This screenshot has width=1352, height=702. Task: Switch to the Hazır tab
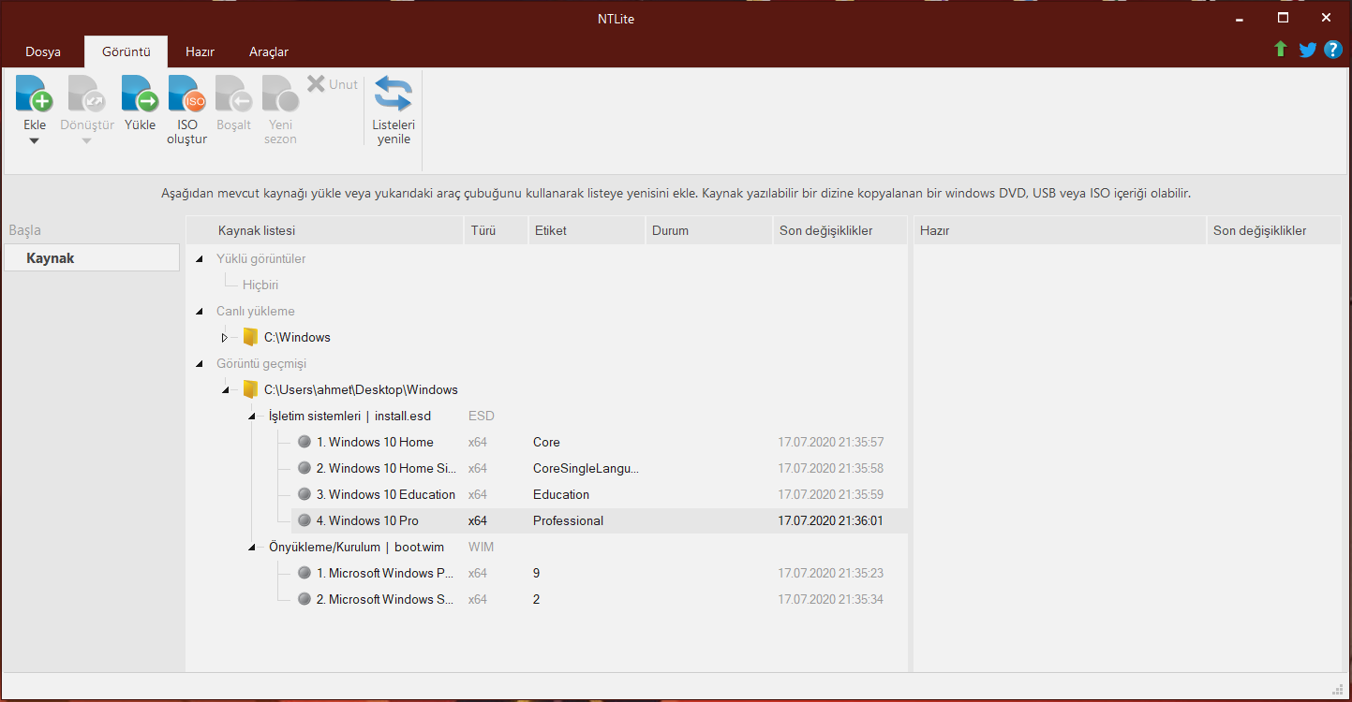click(x=201, y=51)
